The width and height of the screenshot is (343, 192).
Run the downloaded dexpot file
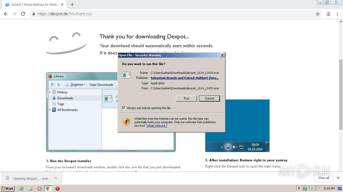(187, 98)
